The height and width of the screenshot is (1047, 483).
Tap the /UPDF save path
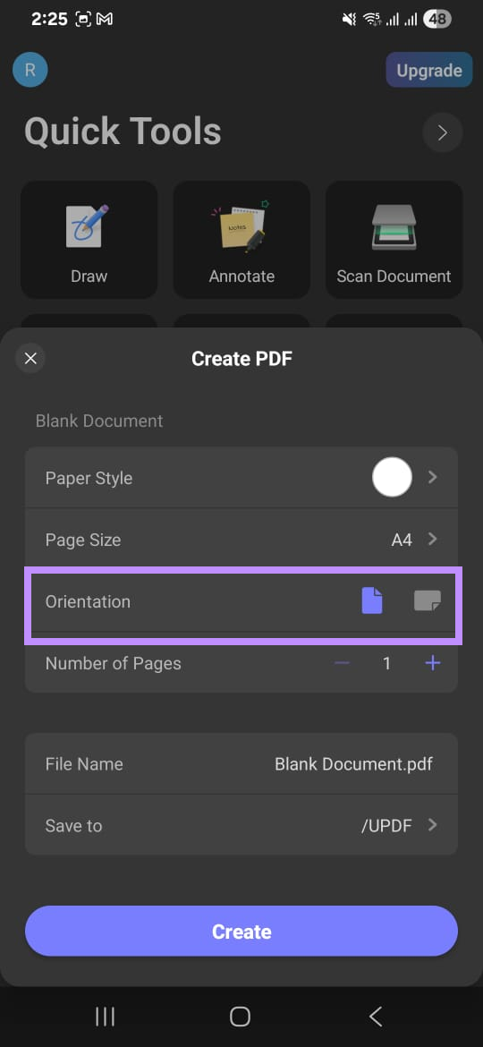point(386,826)
